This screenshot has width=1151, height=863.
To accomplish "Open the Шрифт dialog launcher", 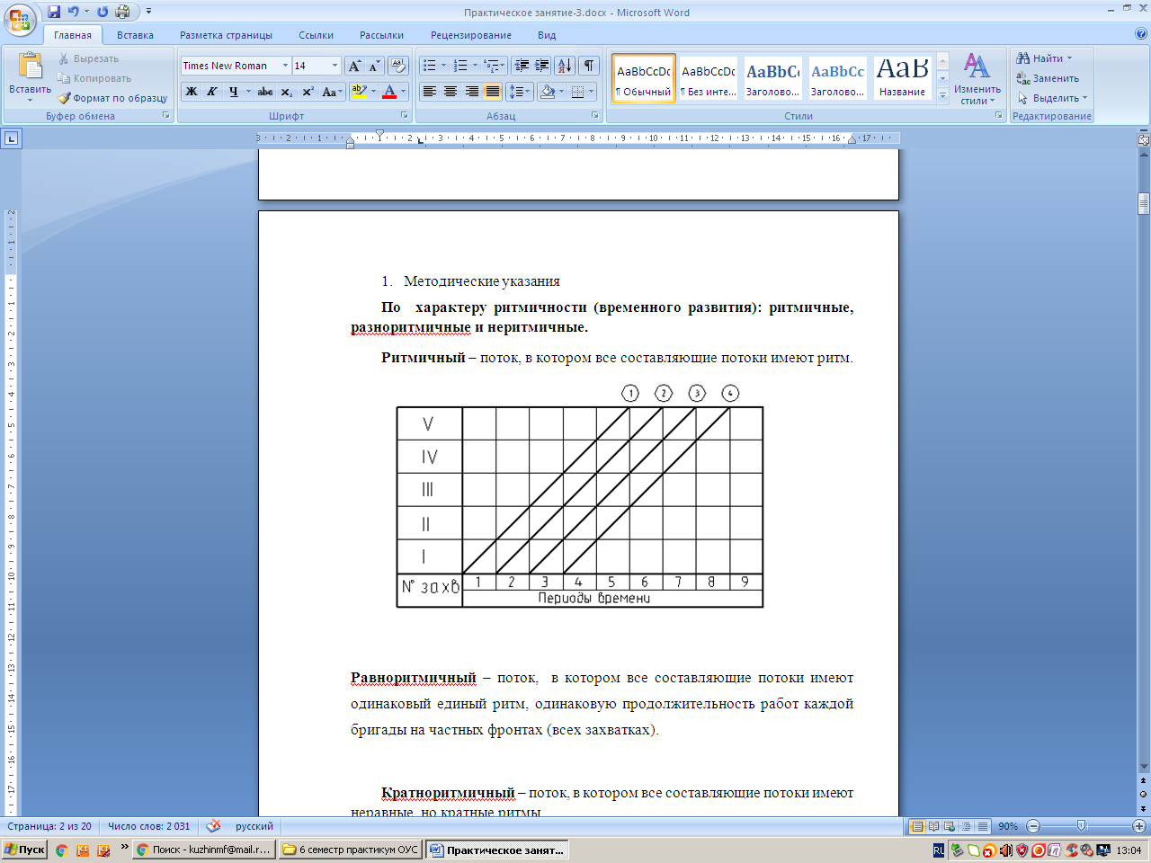I will point(405,116).
